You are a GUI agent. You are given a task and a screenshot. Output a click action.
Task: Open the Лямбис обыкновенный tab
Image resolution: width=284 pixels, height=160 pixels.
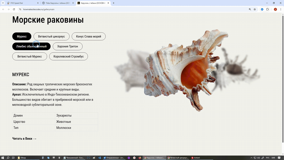[31, 47]
